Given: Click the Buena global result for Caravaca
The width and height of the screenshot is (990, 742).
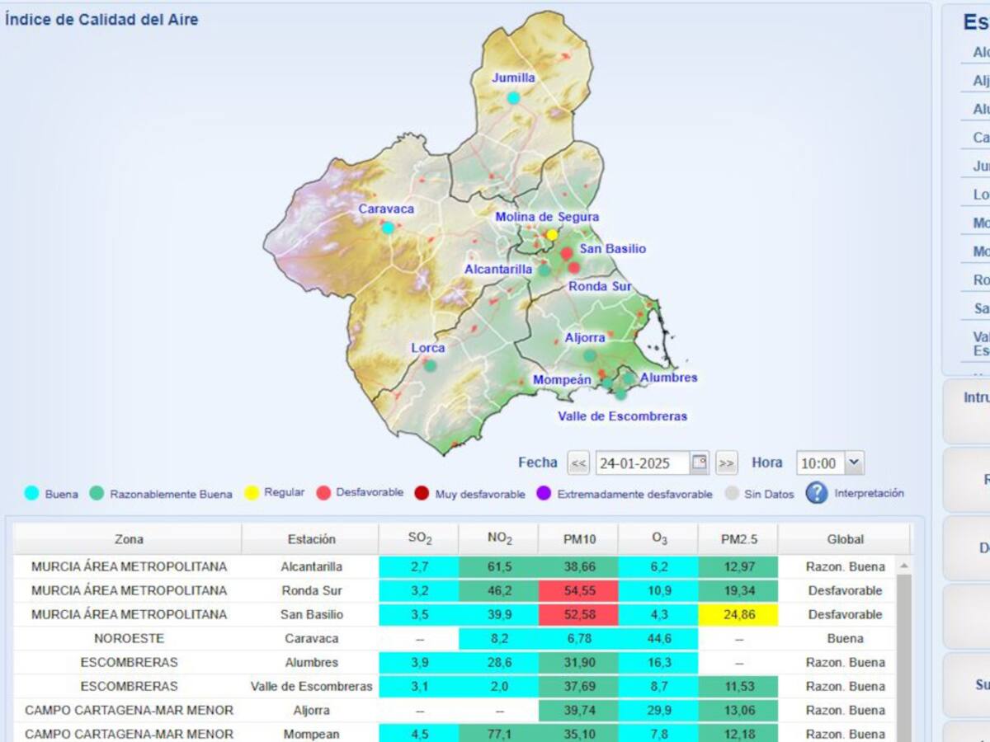Looking at the screenshot, I should [x=845, y=639].
